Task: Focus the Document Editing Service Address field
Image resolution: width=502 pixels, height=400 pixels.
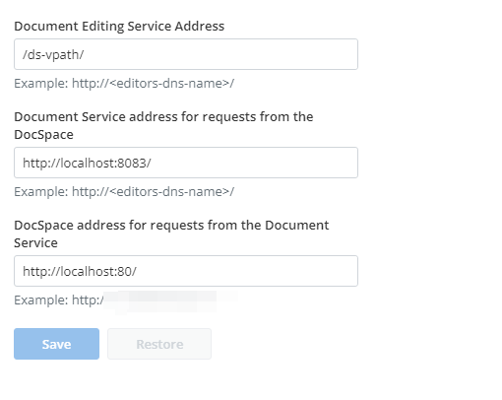Action: (x=186, y=54)
